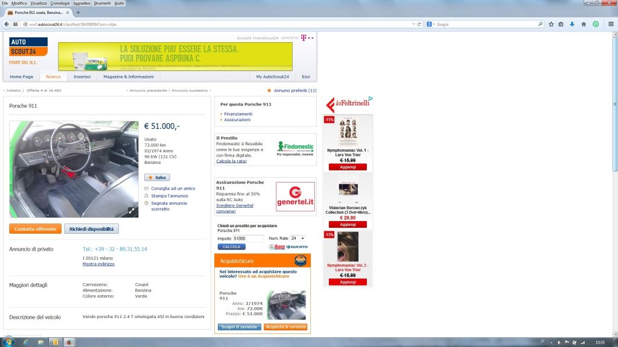Screen dimensions: 618x347
Task: Click the genertel.it logo
Action: tap(295, 196)
